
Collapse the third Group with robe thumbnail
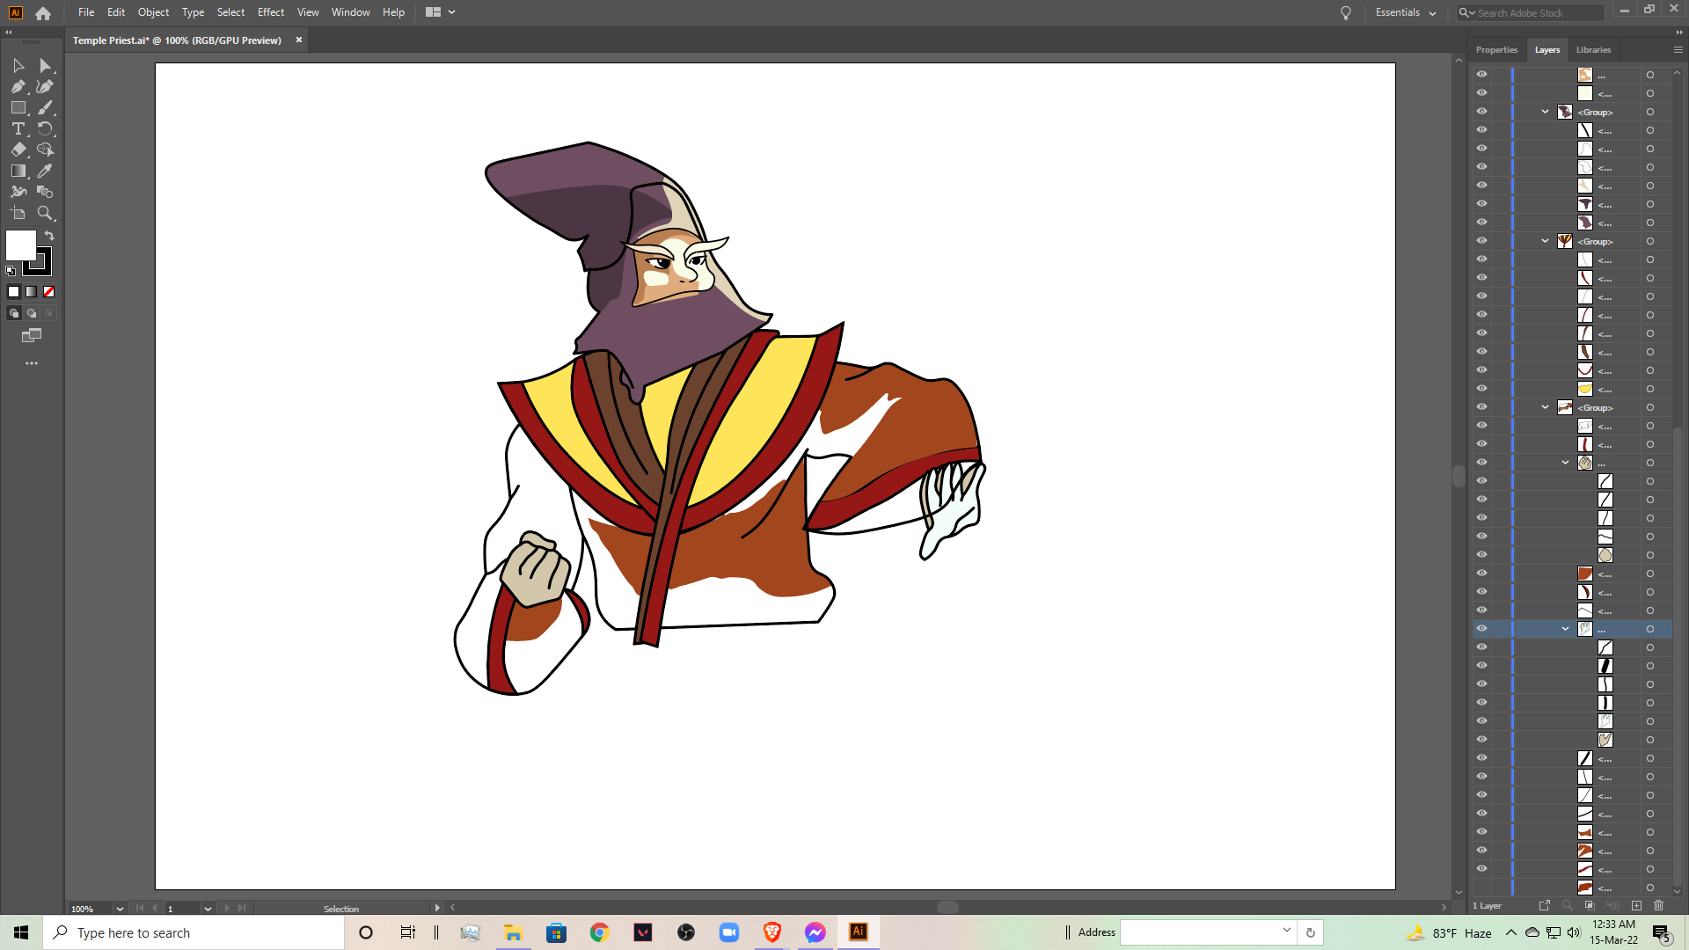(1546, 407)
